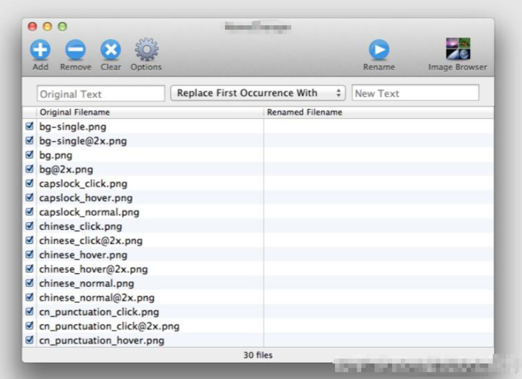This screenshot has height=379, width=522.
Task: Disable the cn_punctuation_hover.png checkbox
Action: tap(29, 340)
